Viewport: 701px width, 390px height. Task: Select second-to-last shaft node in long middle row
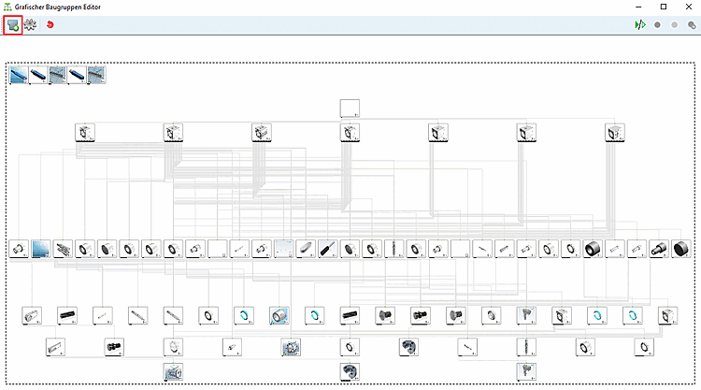tap(659, 249)
